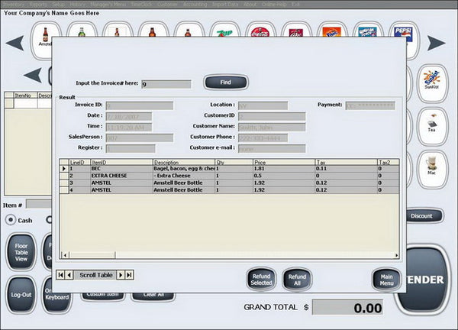Open the Online-Help menu

coord(274,5)
